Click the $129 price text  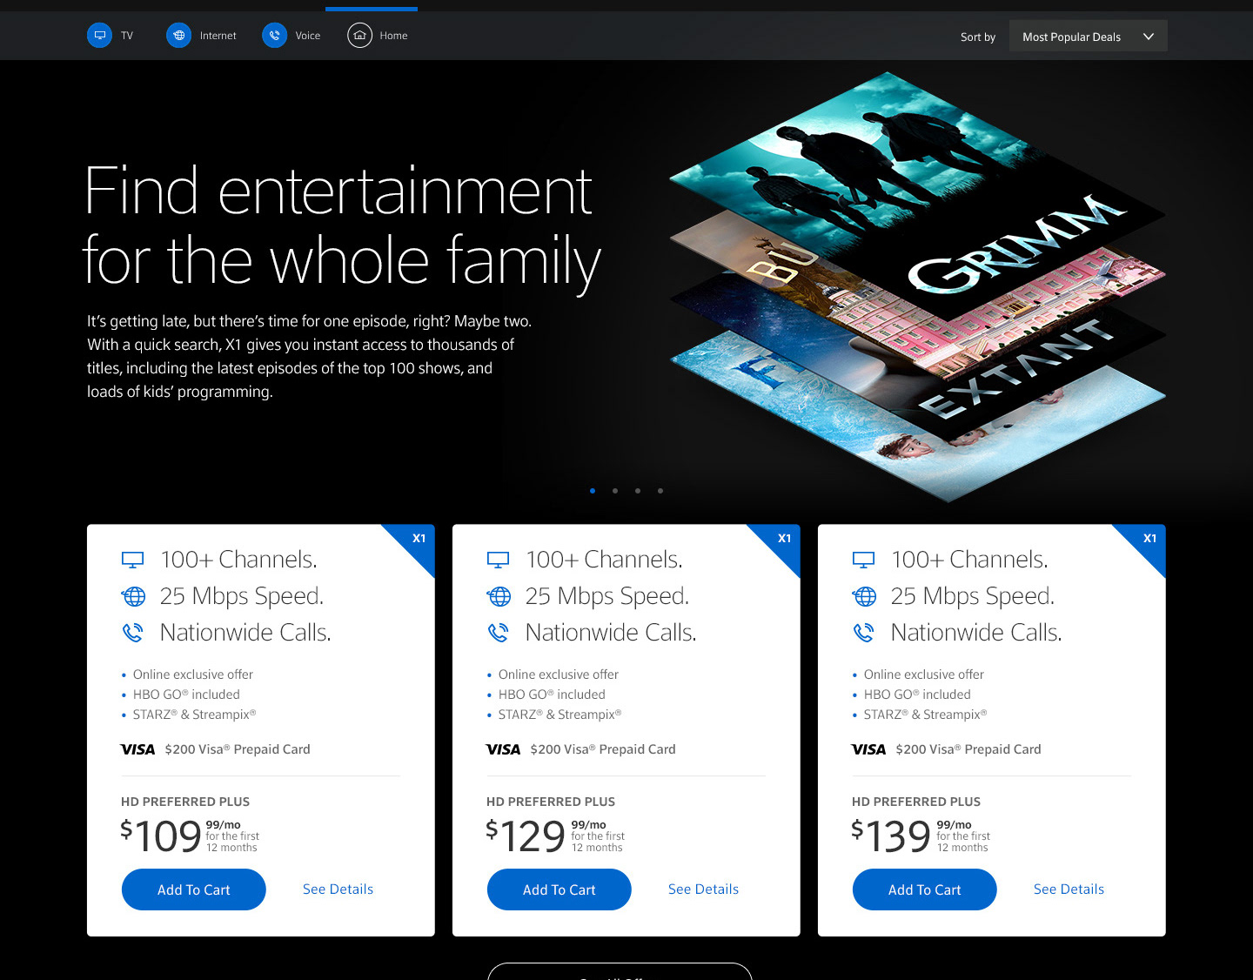pos(526,836)
